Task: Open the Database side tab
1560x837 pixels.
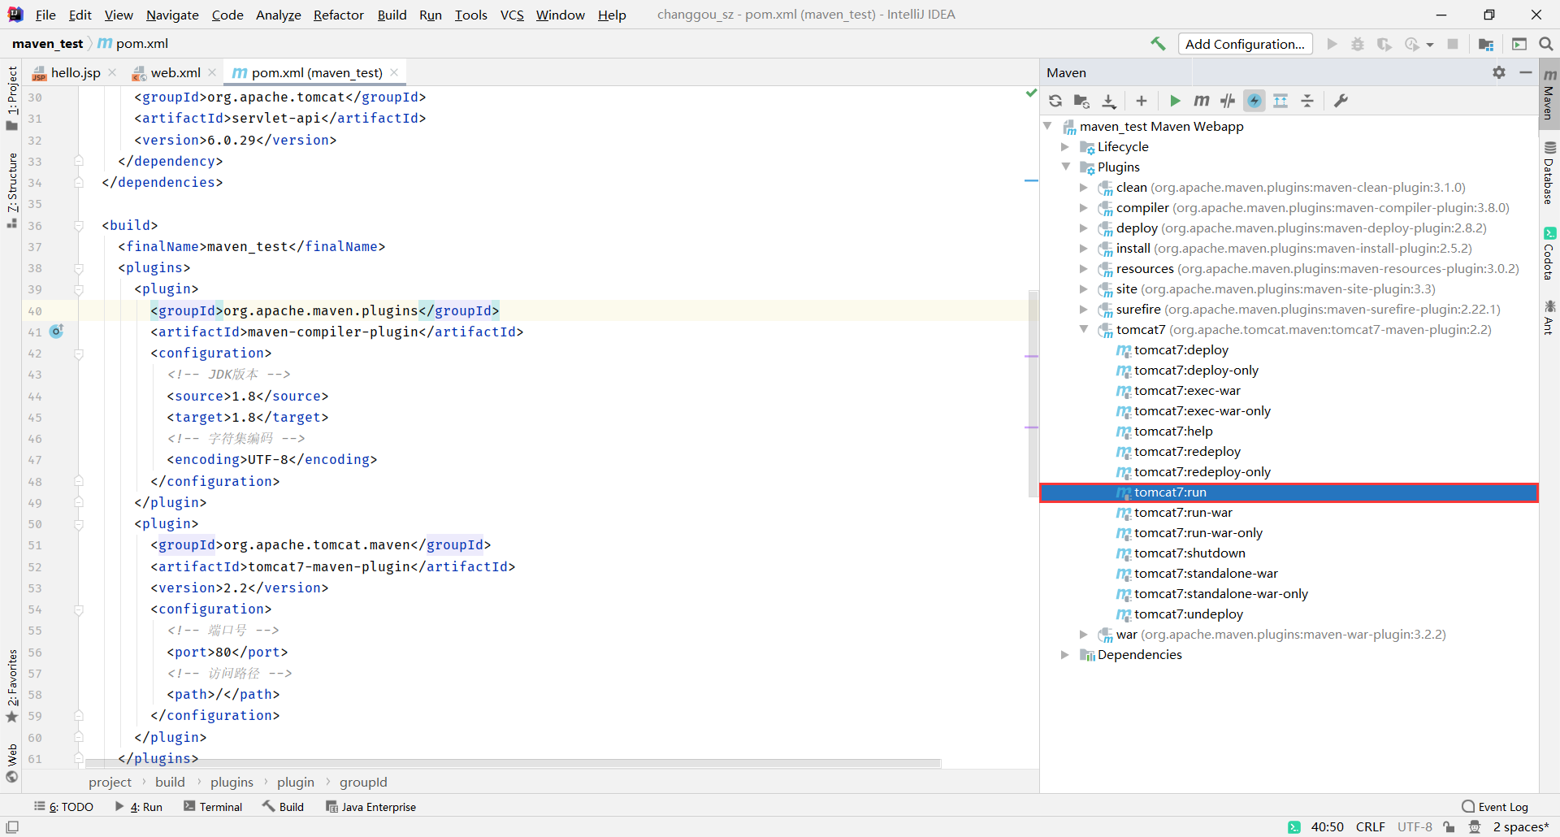Action: (1549, 173)
